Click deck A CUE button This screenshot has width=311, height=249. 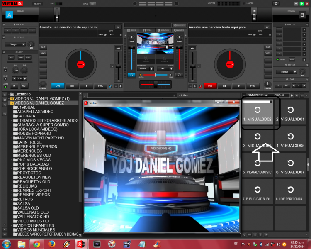(x=58, y=86)
